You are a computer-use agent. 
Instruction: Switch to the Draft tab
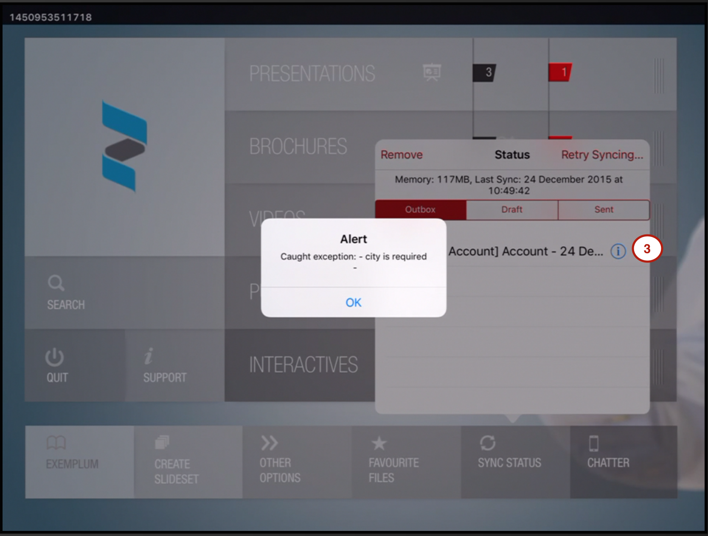pos(512,210)
